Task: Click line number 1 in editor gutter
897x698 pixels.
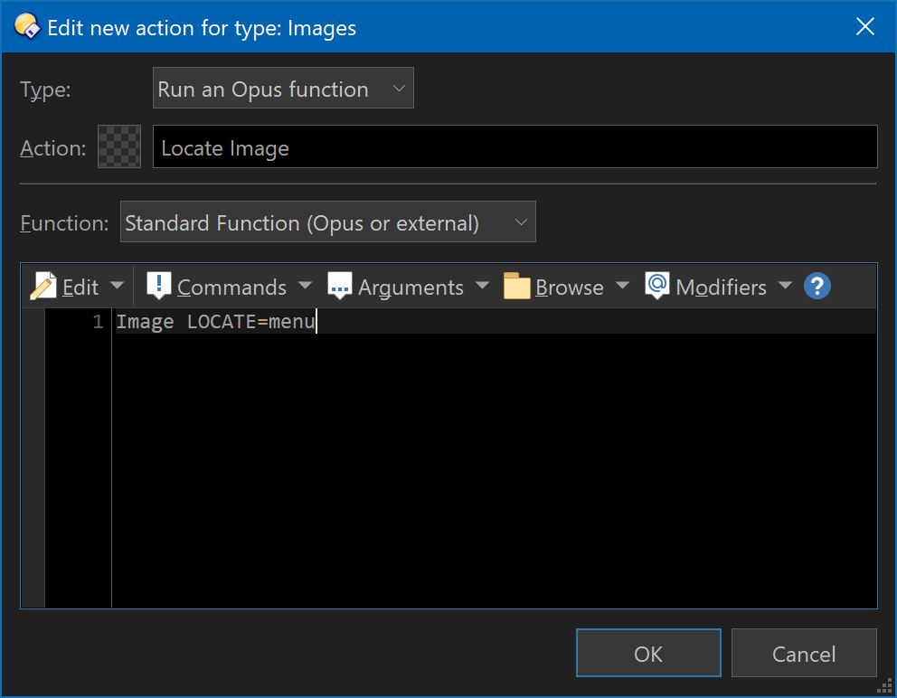Action: (x=98, y=322)
